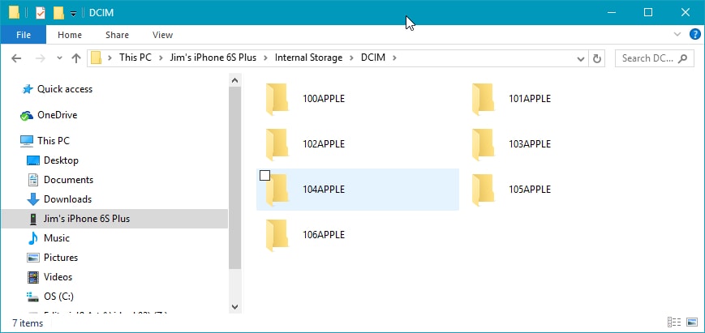Open the Help question mark icon

click(x=695, y=35)
